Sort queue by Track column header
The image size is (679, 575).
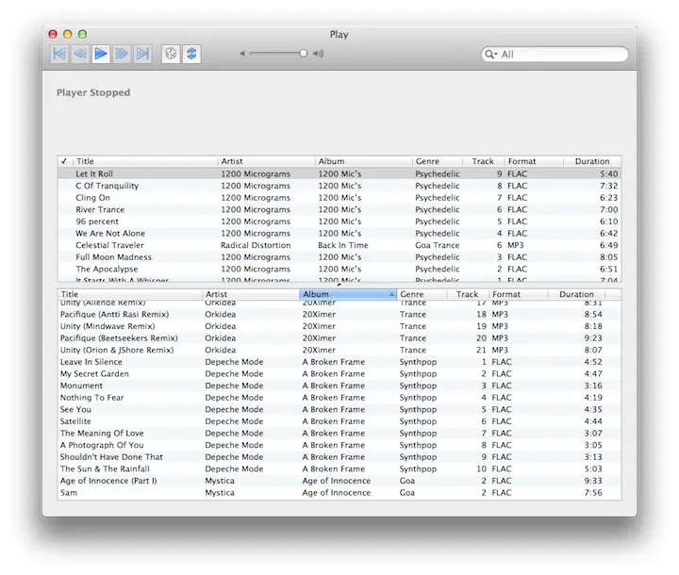(x=483, y=161)
